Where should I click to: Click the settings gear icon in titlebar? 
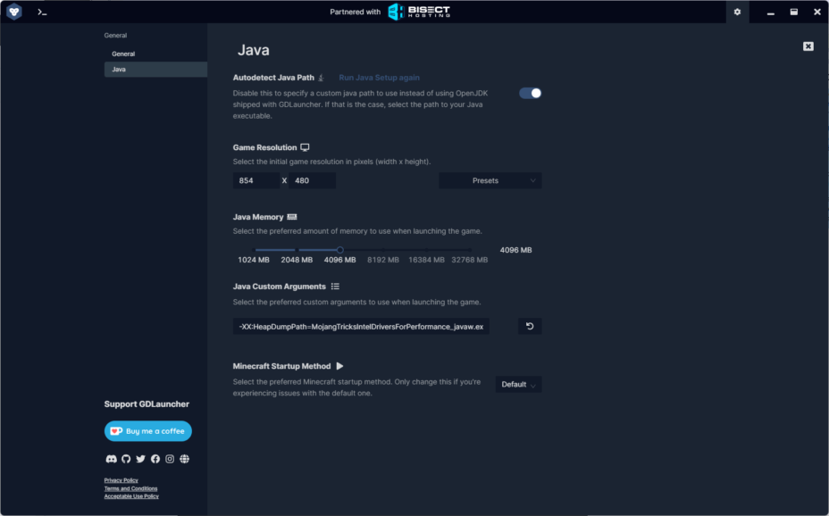point(737,12)
